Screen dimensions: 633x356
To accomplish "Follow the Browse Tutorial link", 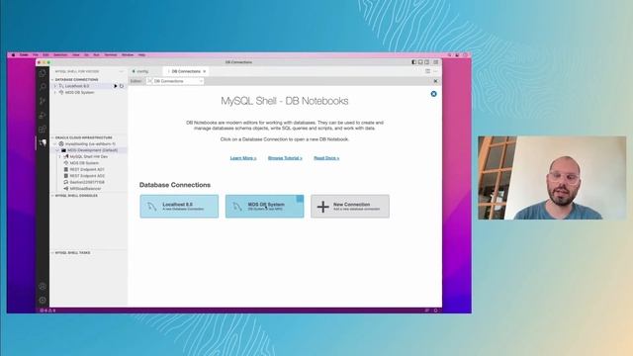I will [x=285, y=158].
